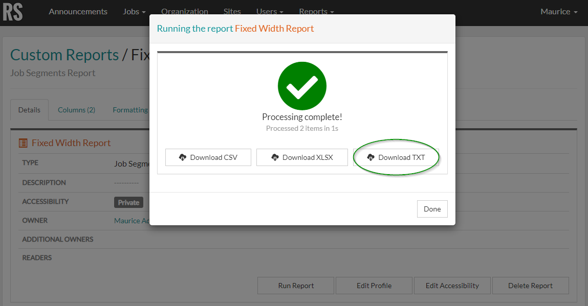Click the RS logo icon

click(x=13, y=12)
